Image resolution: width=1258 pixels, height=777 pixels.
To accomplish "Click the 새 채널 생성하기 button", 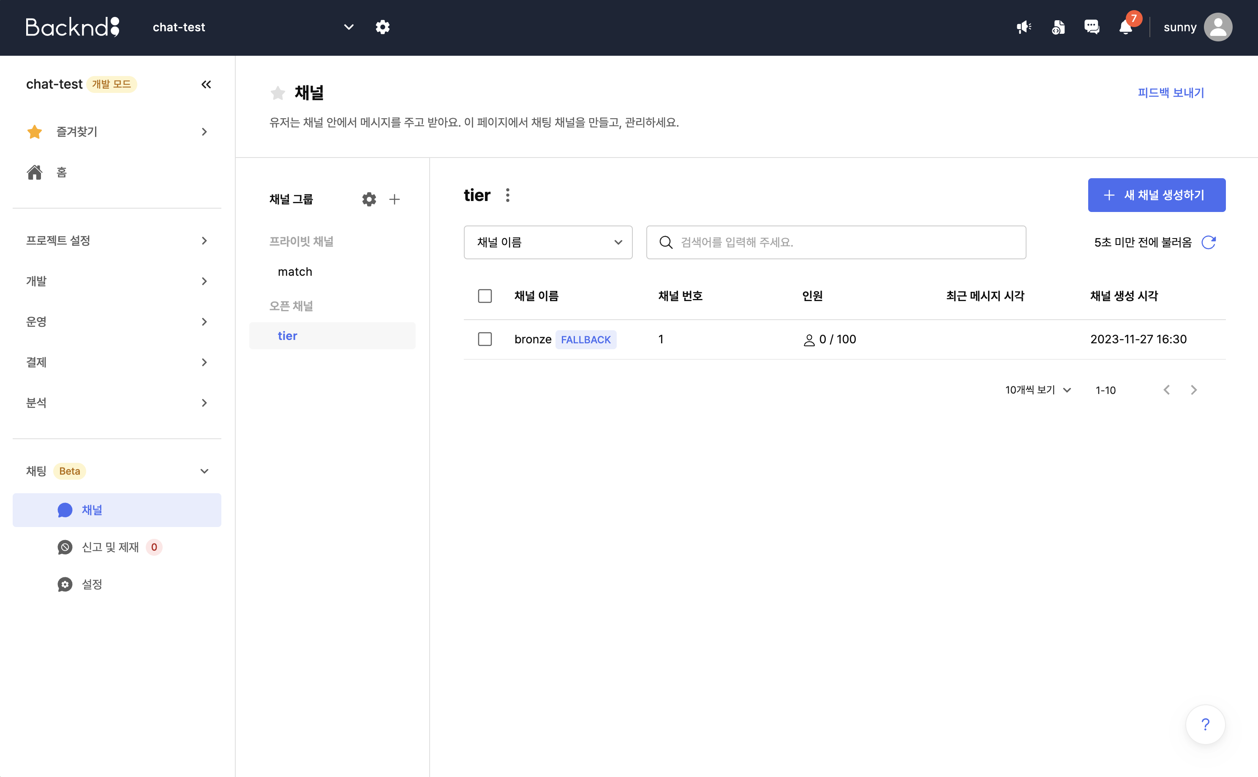I will 1156,195.
